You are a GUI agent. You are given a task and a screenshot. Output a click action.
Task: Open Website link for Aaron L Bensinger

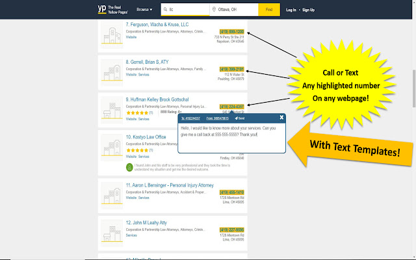click(x=131, y=198)
